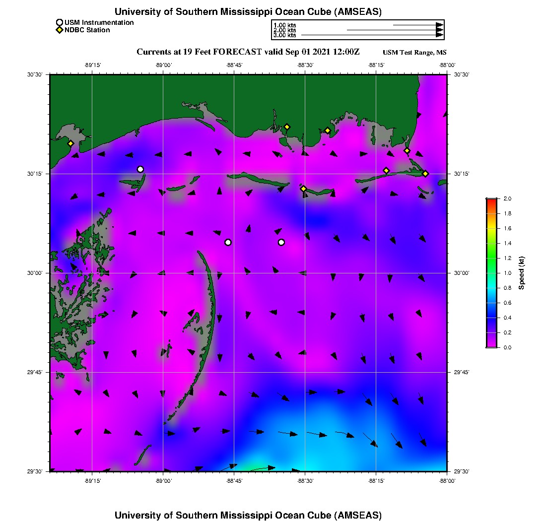Click the USM Instrumentation circle in the legend
This screenshot has height=521, width=546.
(x=60, y=22)
